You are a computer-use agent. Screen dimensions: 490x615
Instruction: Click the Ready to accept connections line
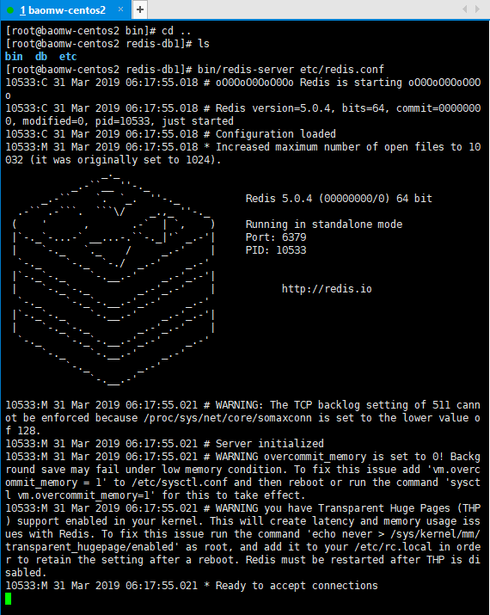pyautogui.click(x=192, y=586)
